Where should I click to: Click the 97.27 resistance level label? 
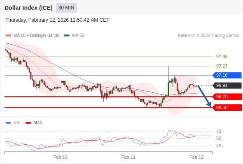(x=222, y=66)
